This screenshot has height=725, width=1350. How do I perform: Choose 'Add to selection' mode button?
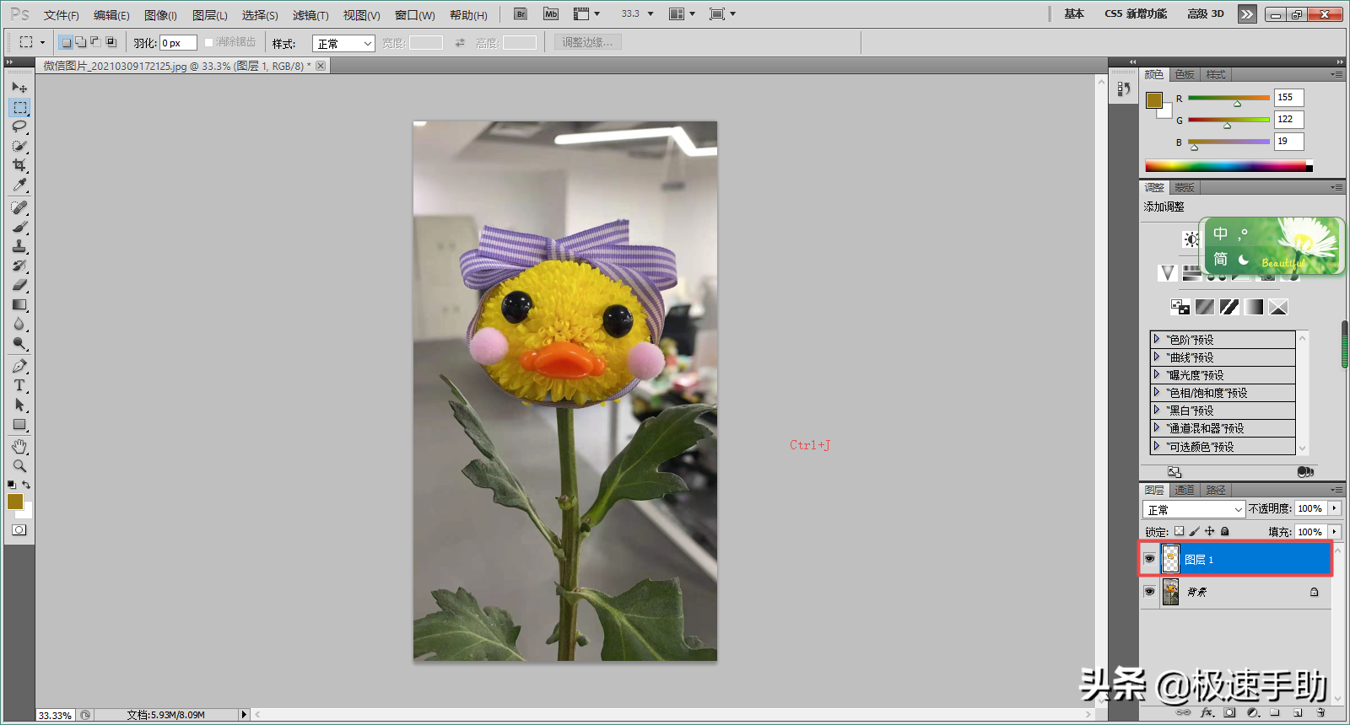pos(80,42)
